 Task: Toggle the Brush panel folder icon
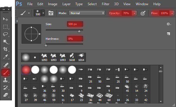(x=51, y=13)
